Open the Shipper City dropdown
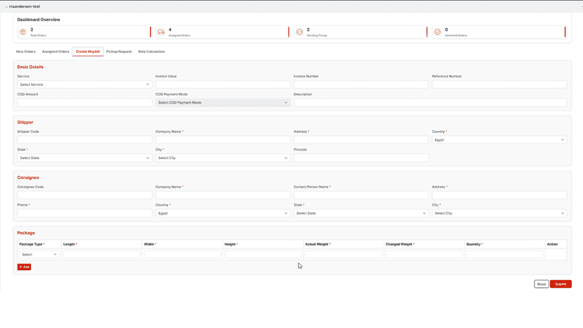Screen dimensions: 583x328 [222, 158]
